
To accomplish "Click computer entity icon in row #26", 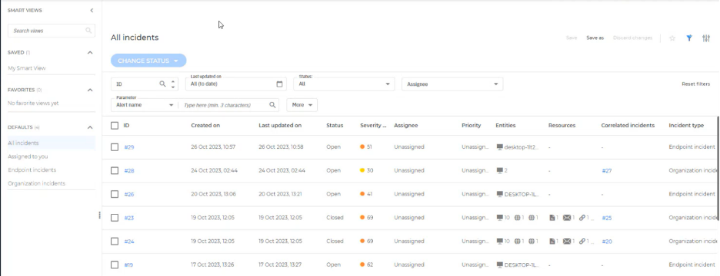I will 499,194.
